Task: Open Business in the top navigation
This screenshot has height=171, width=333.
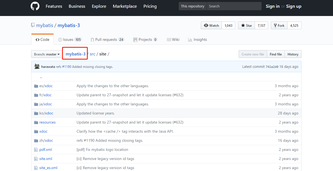Action: tap(77, 6)
